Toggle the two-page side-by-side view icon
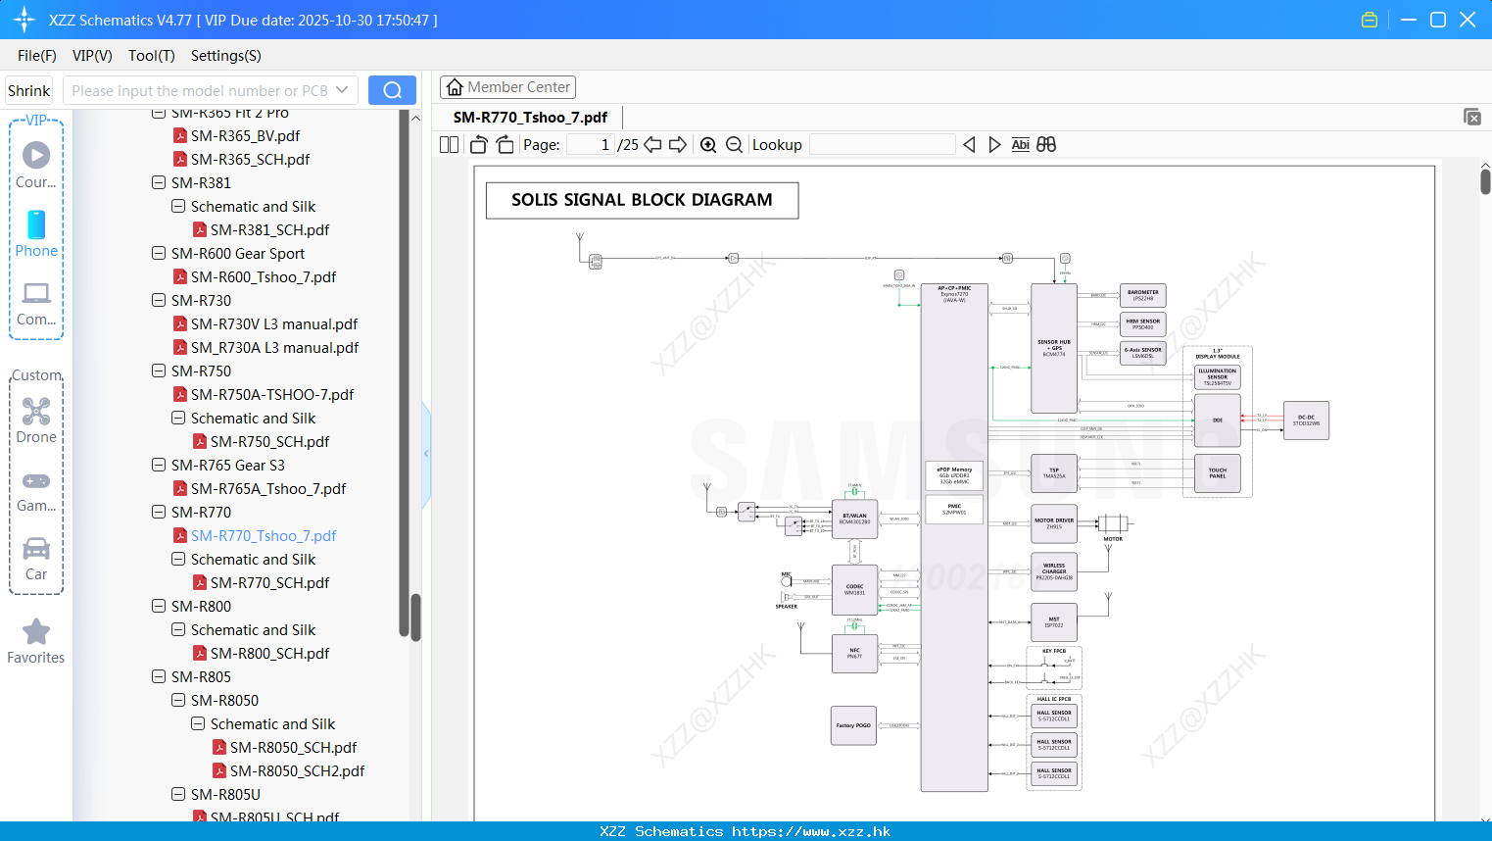This screenshot has width=1492, height=841. (x=450, y=145)
